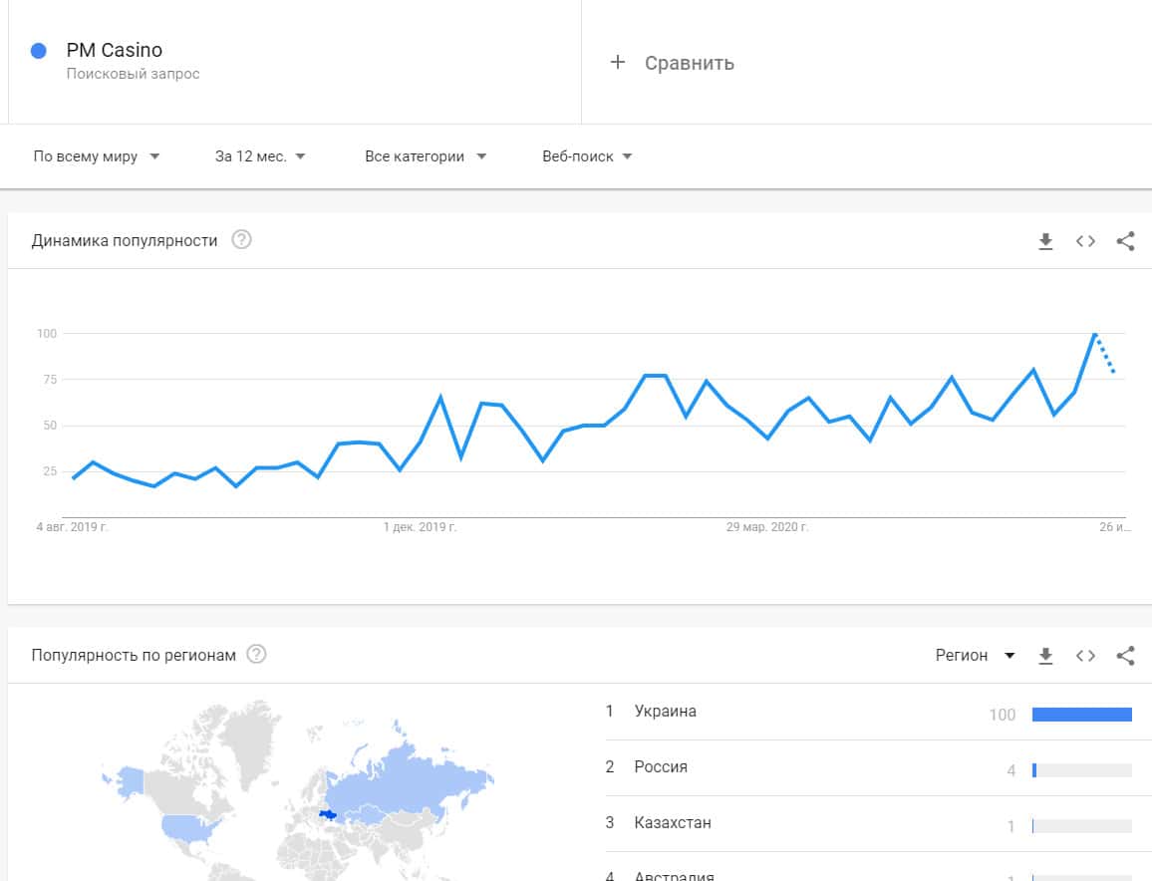The width and height of the screenshot is (1152, 881).
Task: Share the interest over time chart
Action: coord(1125,241)
